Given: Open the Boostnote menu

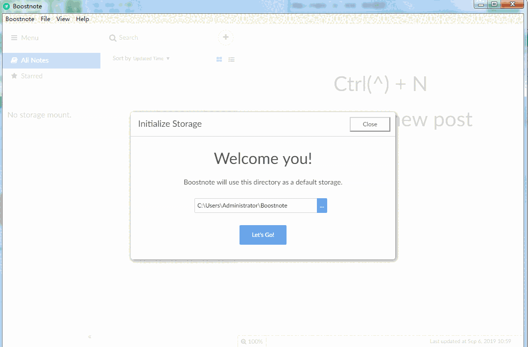Looking at the screenshot, I should coord(20,19).
